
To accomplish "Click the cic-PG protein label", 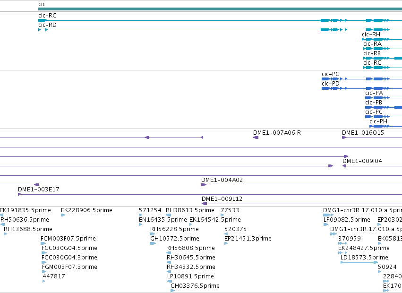I will coord(331,74).
